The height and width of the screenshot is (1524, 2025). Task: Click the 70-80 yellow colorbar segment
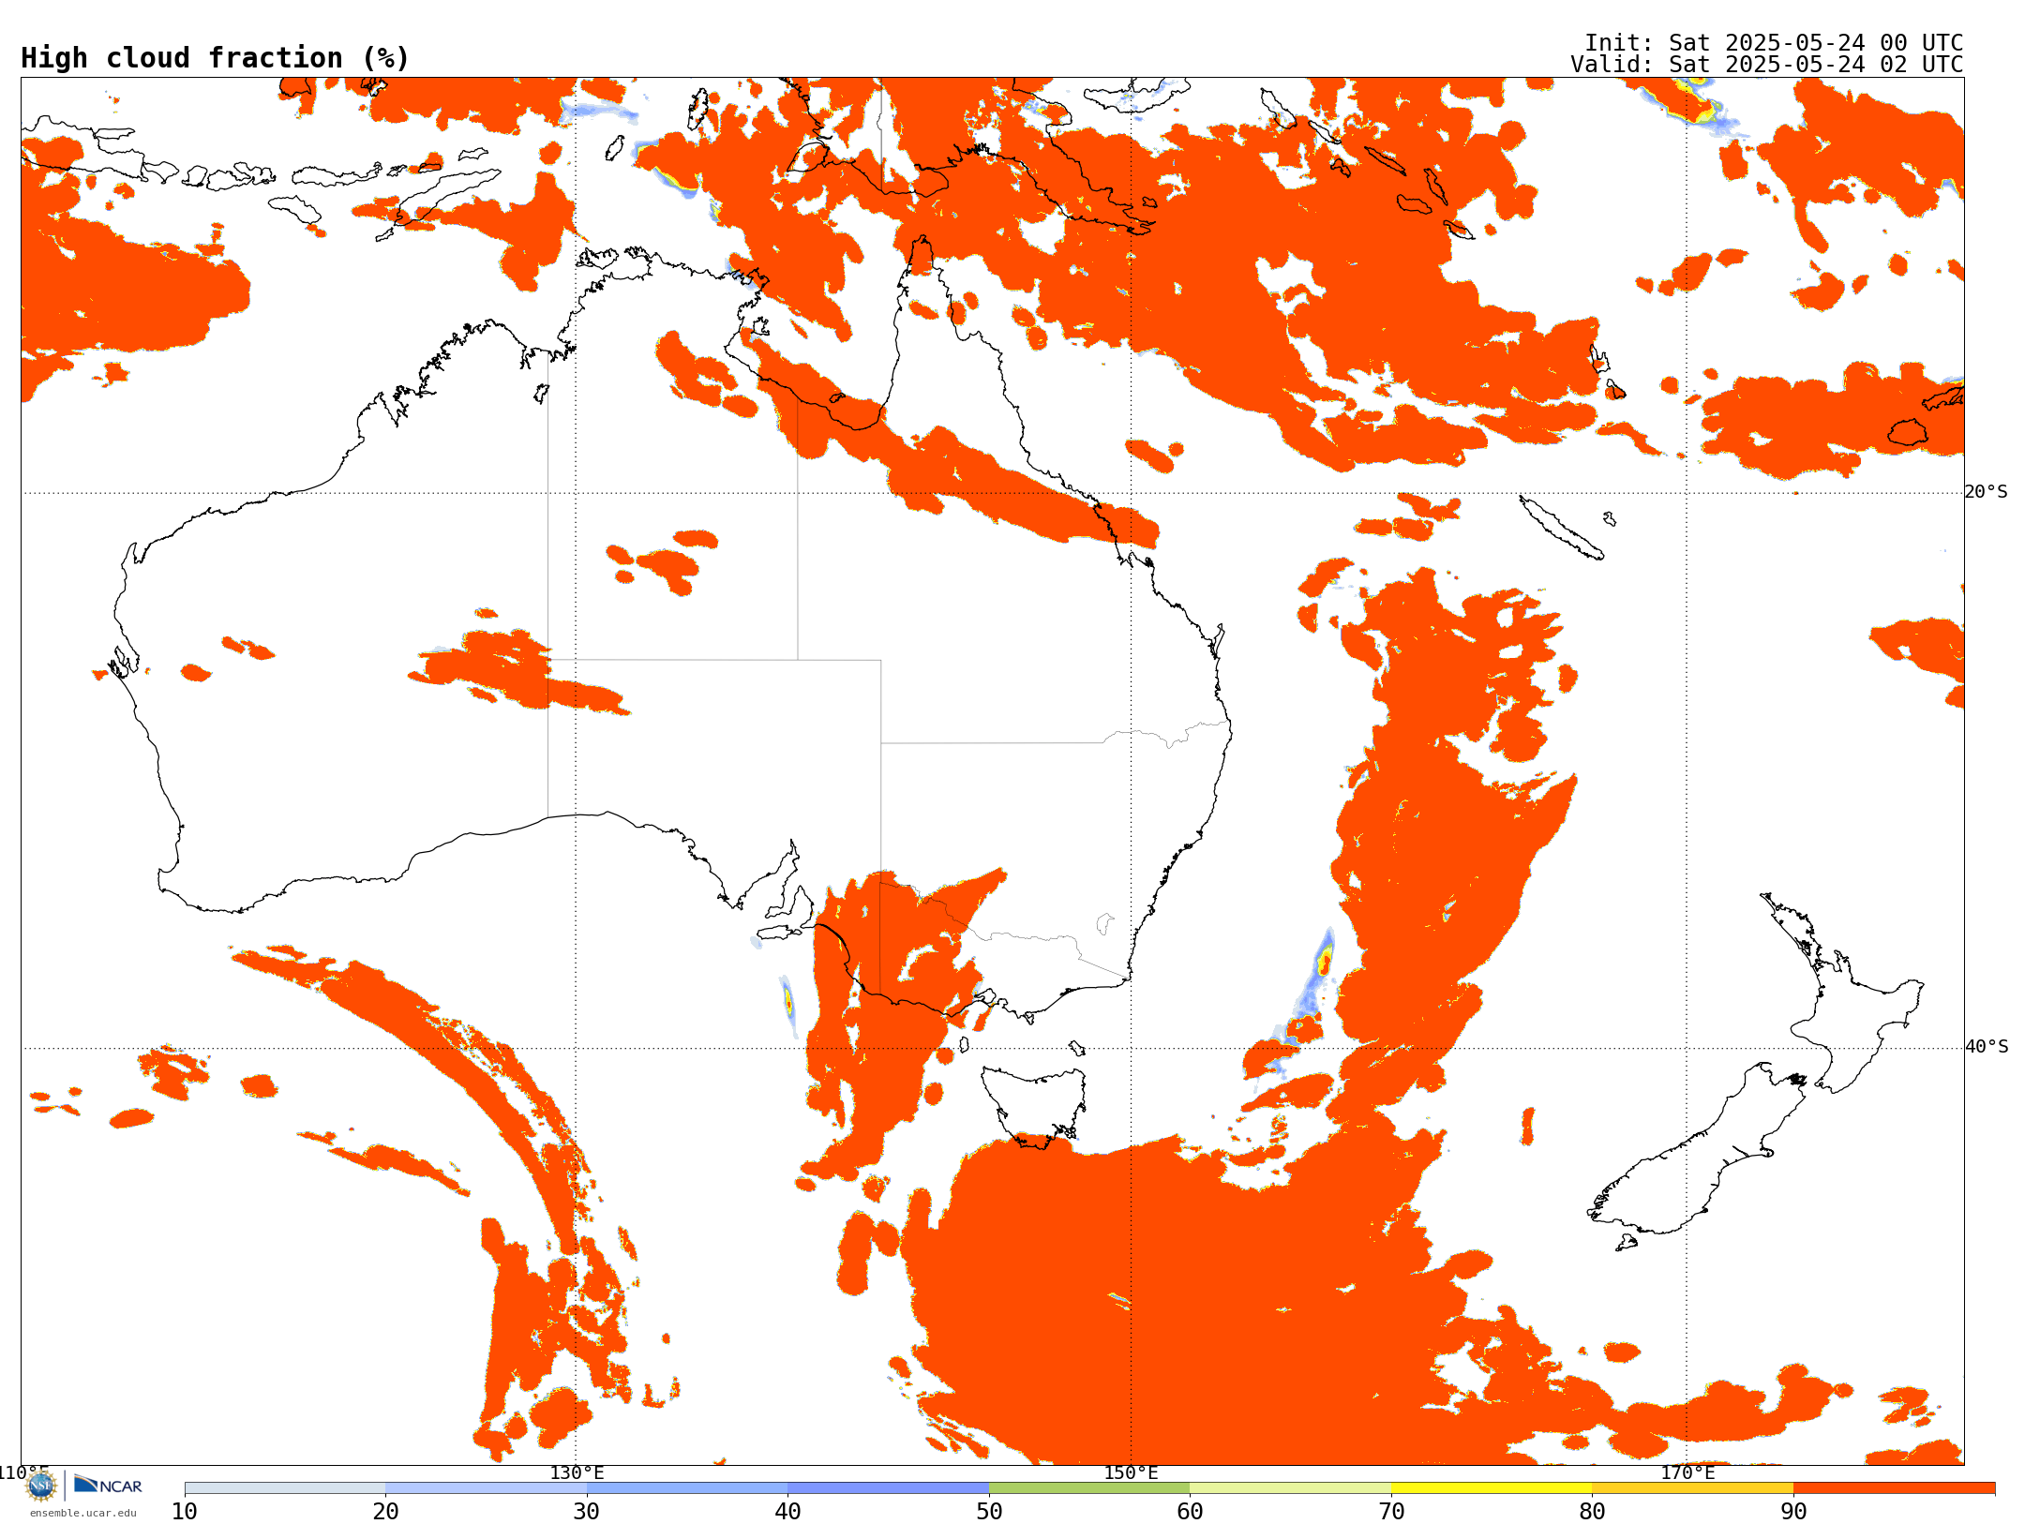point(1492,1488)
